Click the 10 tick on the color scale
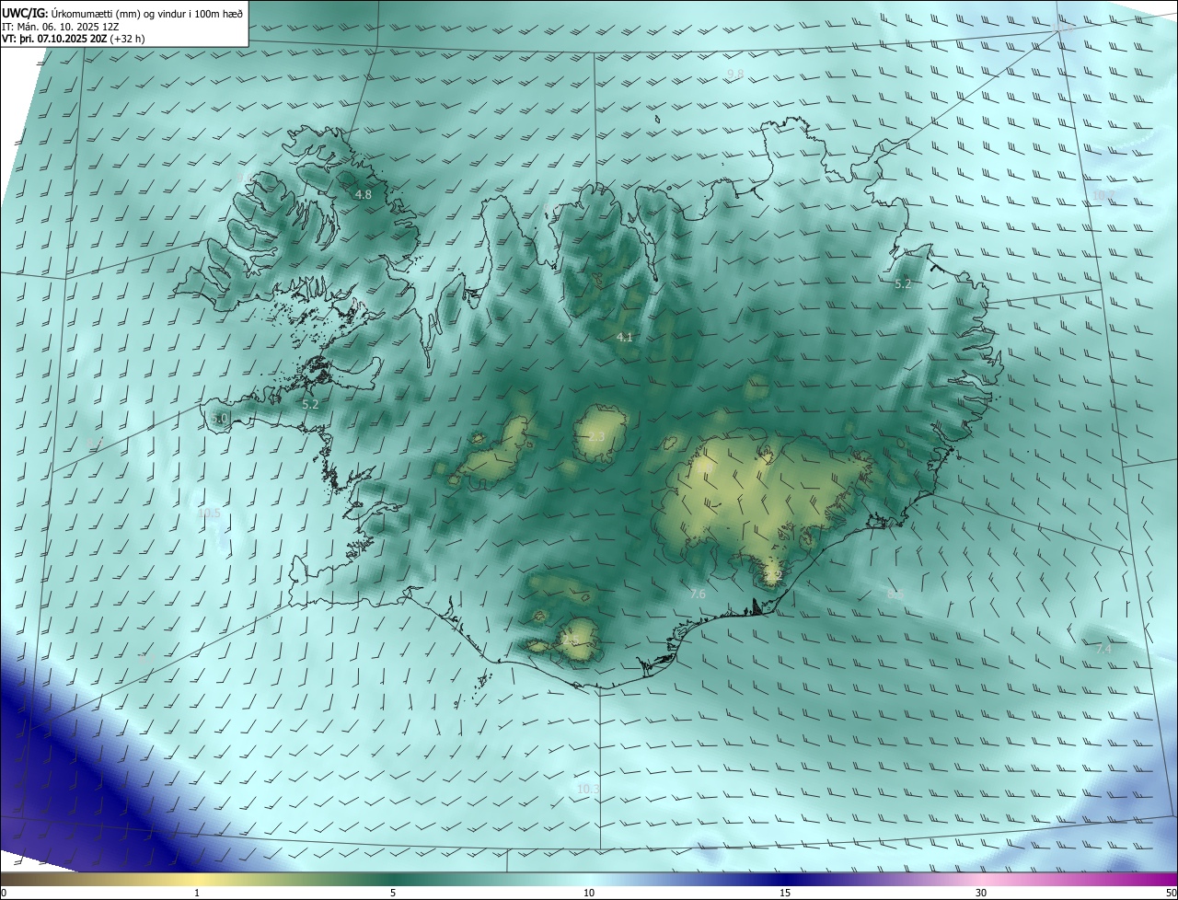 tap(589, 894)
